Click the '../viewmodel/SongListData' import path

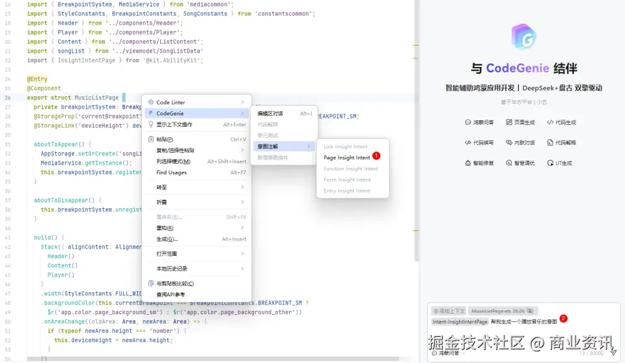click(x=158, y=51)
